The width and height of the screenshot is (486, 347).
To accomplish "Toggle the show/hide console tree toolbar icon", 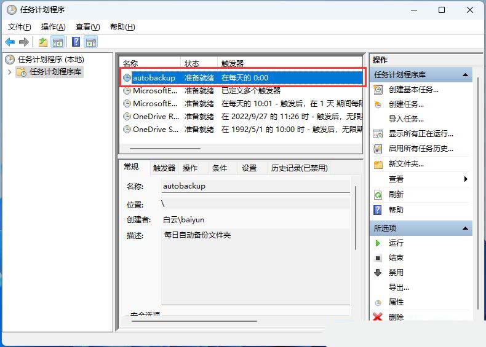I will (58, 42).
